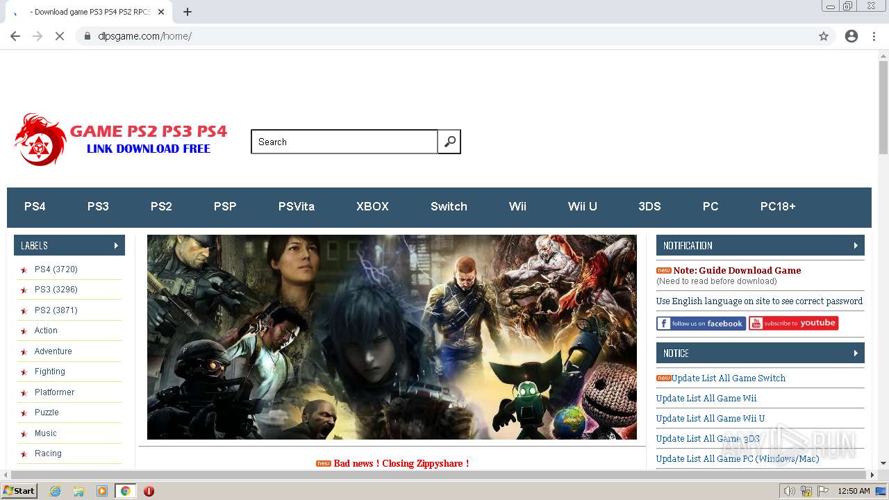This screenshot has width=889, height=500.
Task: Open the Chrome three-dot menu
Action: [874, 36]
